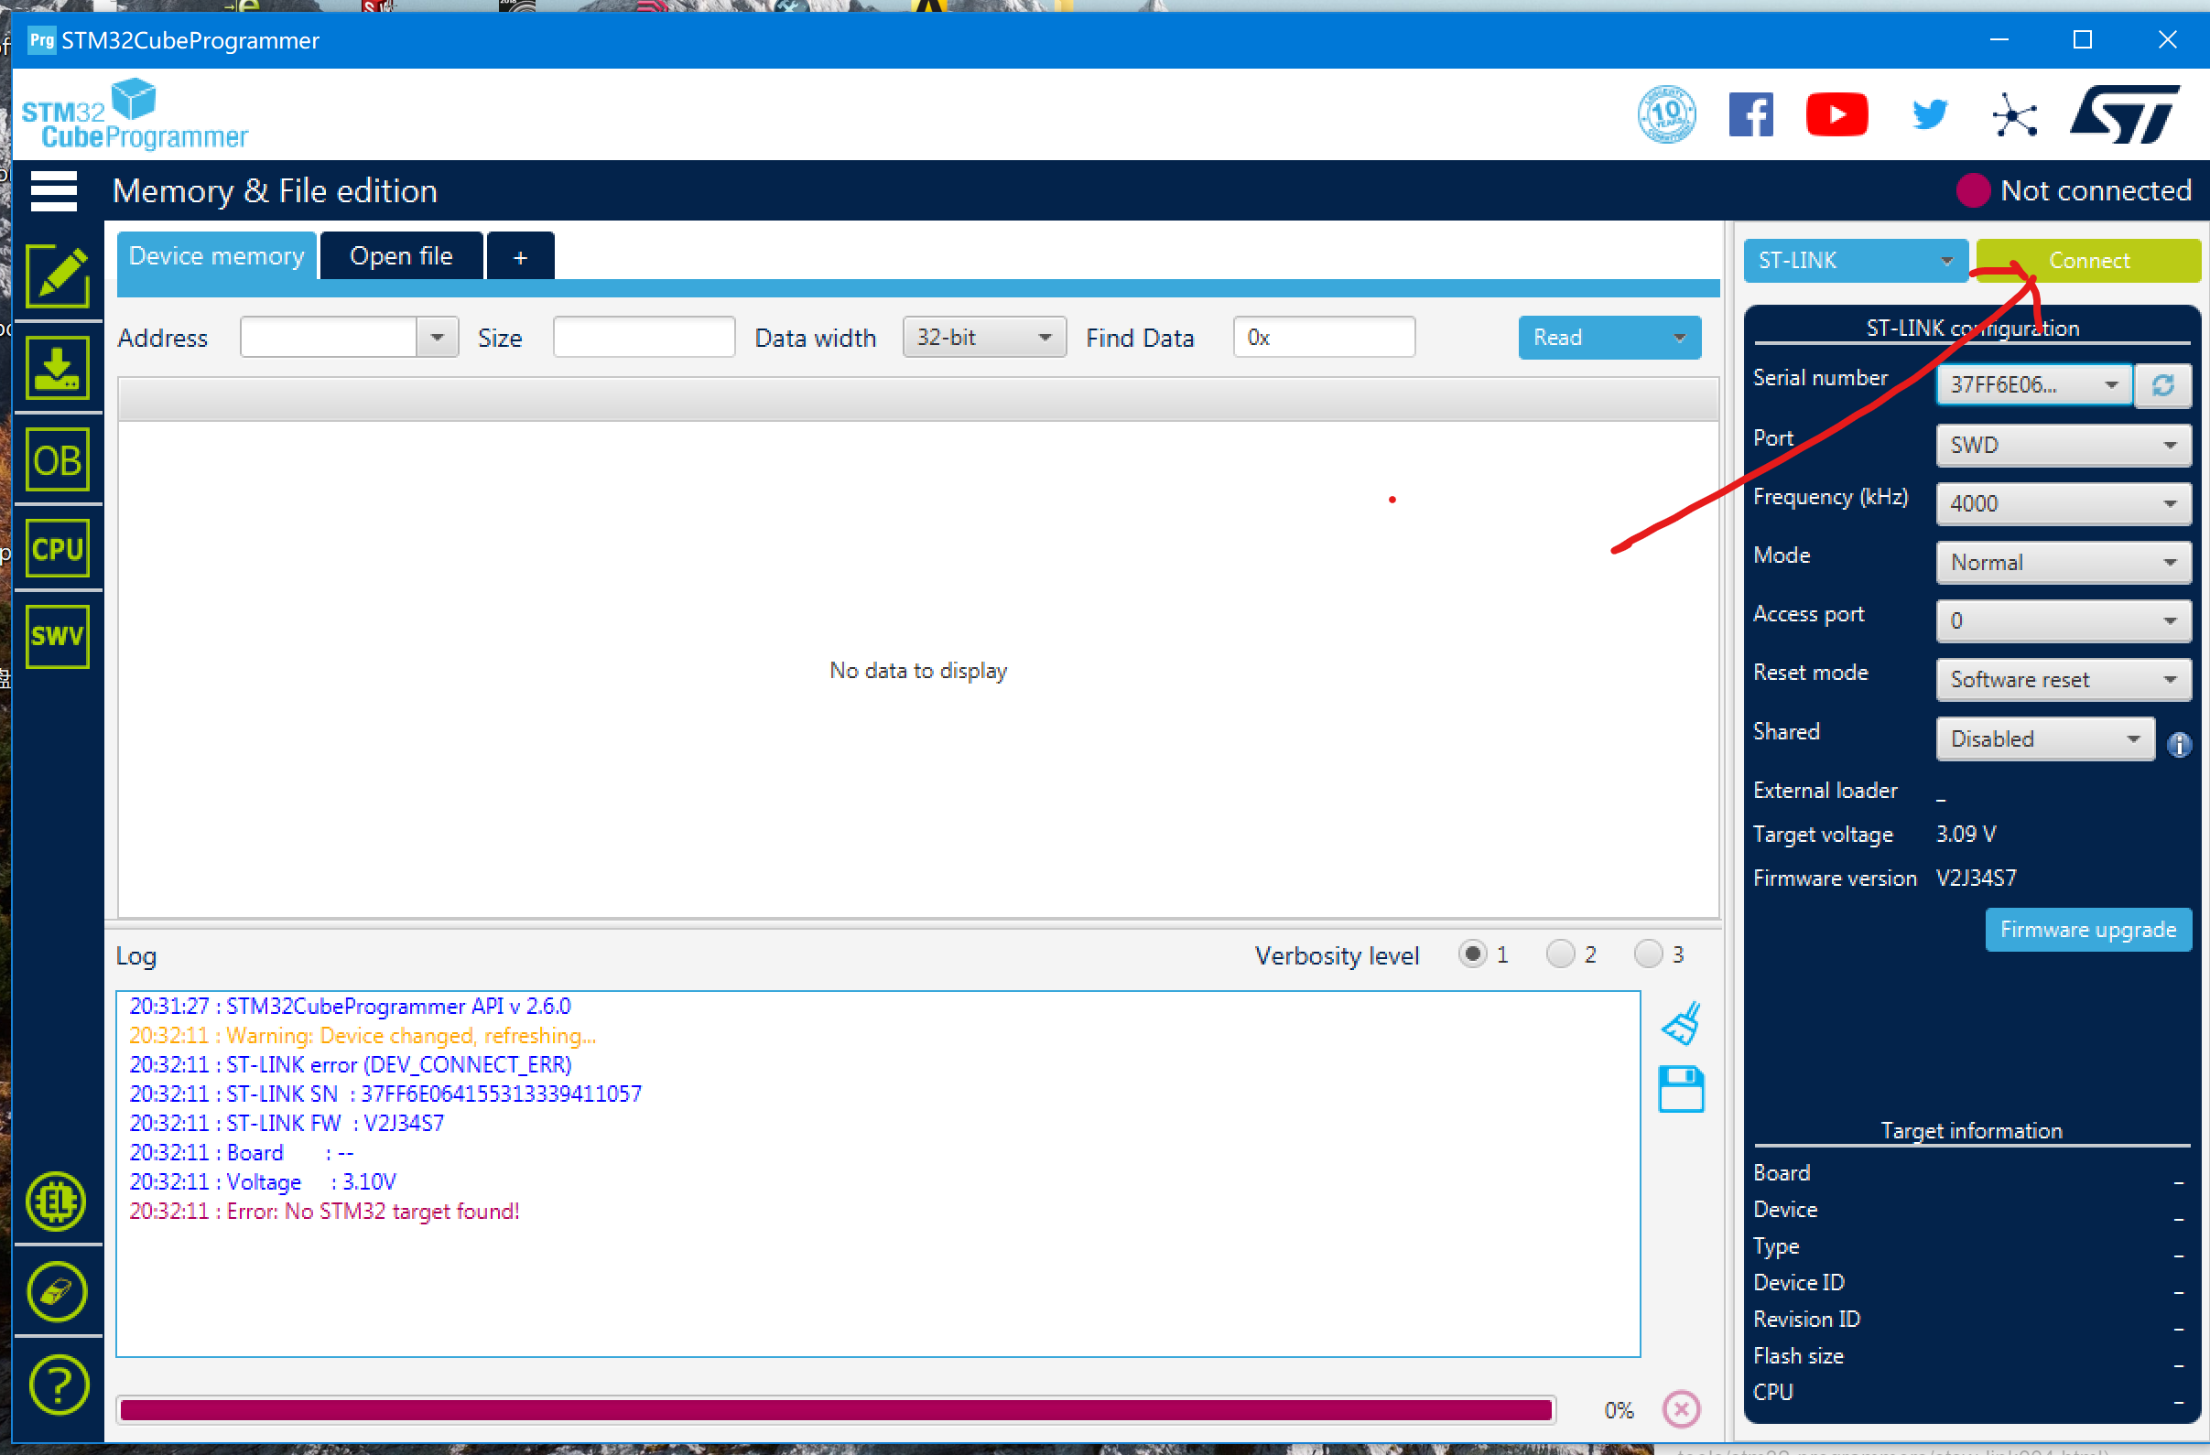Open Option Bytes (OB) panel
Image resolution: width=2210 pixels, height=1455 pixels.
pyautogui.click(x=58, y=460)
